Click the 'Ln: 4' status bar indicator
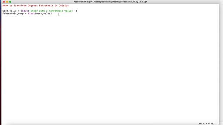 201,124
